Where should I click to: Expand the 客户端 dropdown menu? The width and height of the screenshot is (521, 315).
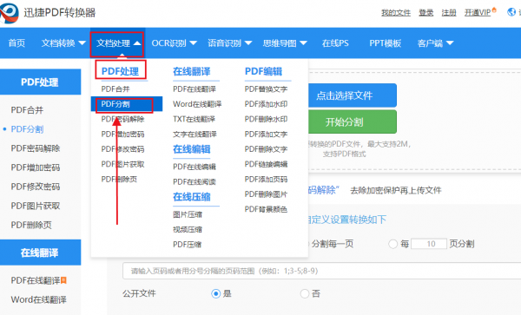click(435, 43)
